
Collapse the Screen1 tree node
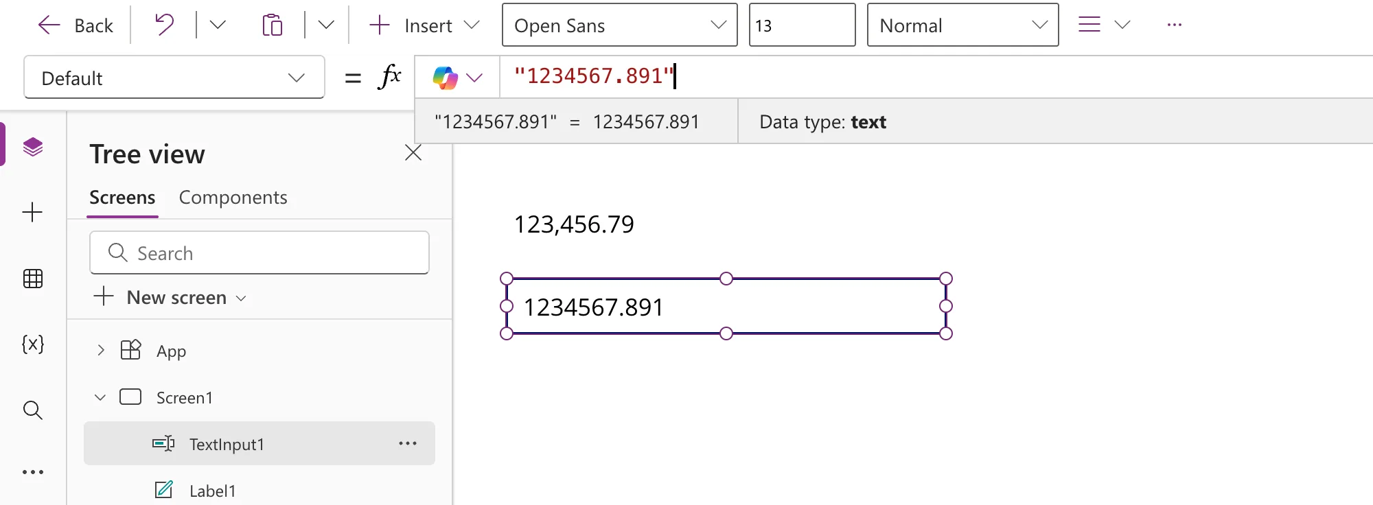coord(100,397)
